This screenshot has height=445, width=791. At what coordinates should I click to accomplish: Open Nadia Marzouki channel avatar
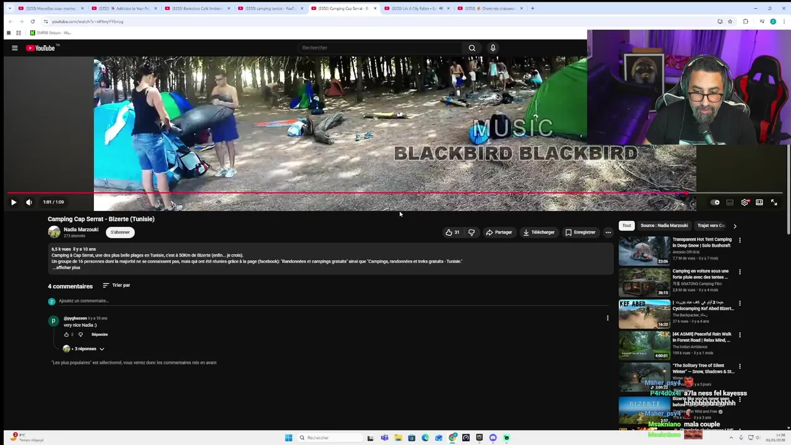click(x=54, y=232)
